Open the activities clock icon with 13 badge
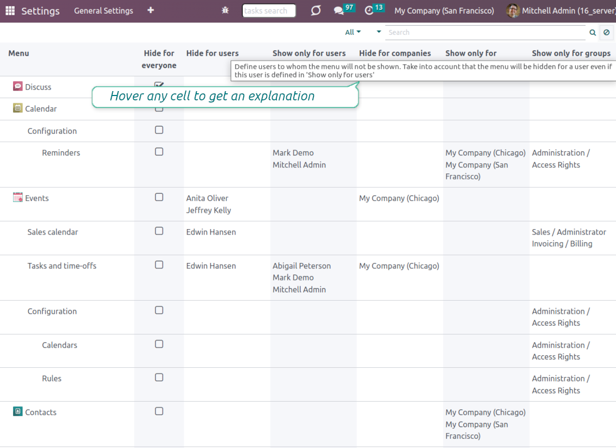 pyautogui.click(x=369, y=10)
